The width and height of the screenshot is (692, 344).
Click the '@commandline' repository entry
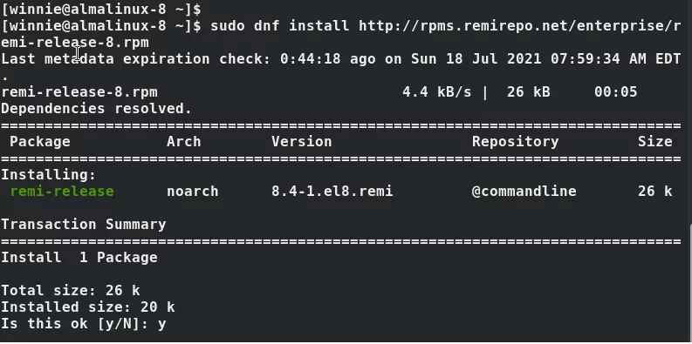pos(524,192)
